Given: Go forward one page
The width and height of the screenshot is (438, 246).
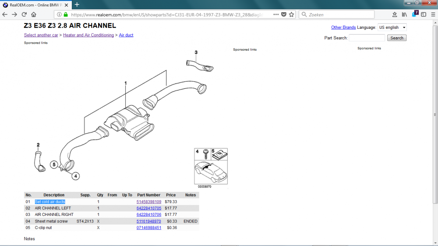Looking at the screenshot, I should click(x=14, y=14).
